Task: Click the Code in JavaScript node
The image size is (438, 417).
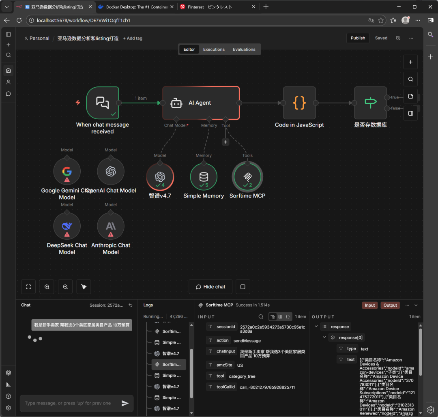Action: pos(299,103)
